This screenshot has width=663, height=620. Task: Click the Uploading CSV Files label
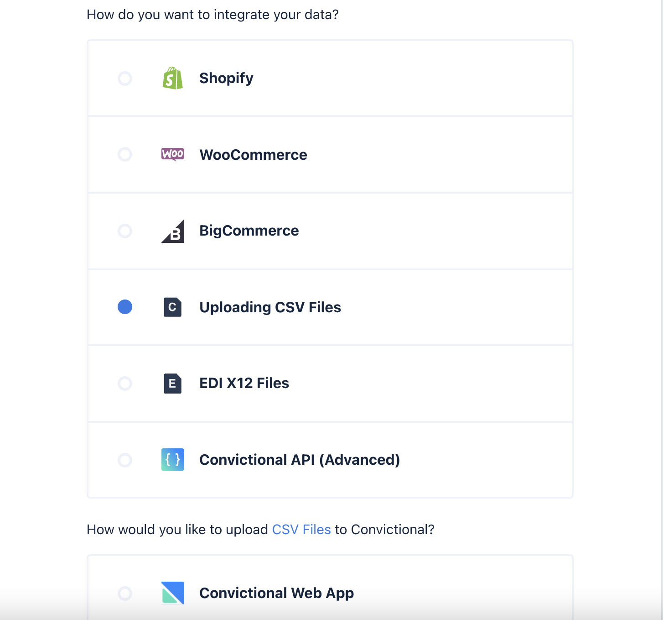coord(270,307)
